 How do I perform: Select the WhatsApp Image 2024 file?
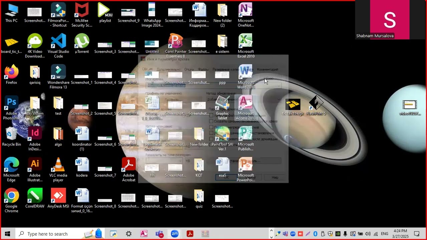[152, 15]
